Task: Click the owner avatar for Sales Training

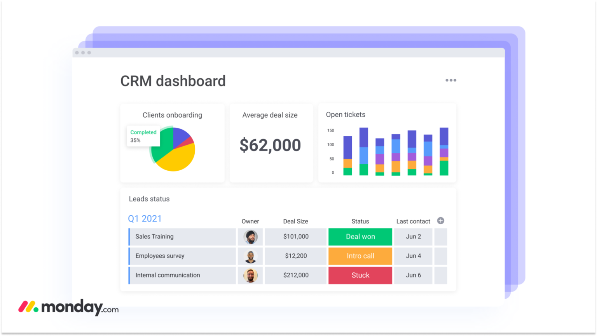Action: (250, 237)
